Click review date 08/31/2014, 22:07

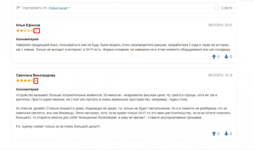(x=220, y=25)
